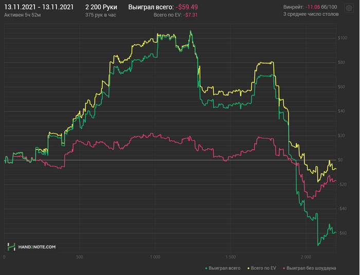Open the graph settings gear icon
The image size is (360, 275).
point(349,8)
